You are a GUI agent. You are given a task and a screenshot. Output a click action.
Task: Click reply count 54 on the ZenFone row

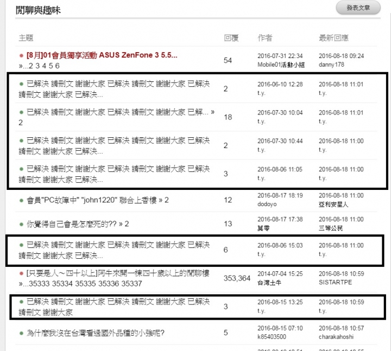pos(228,61)
